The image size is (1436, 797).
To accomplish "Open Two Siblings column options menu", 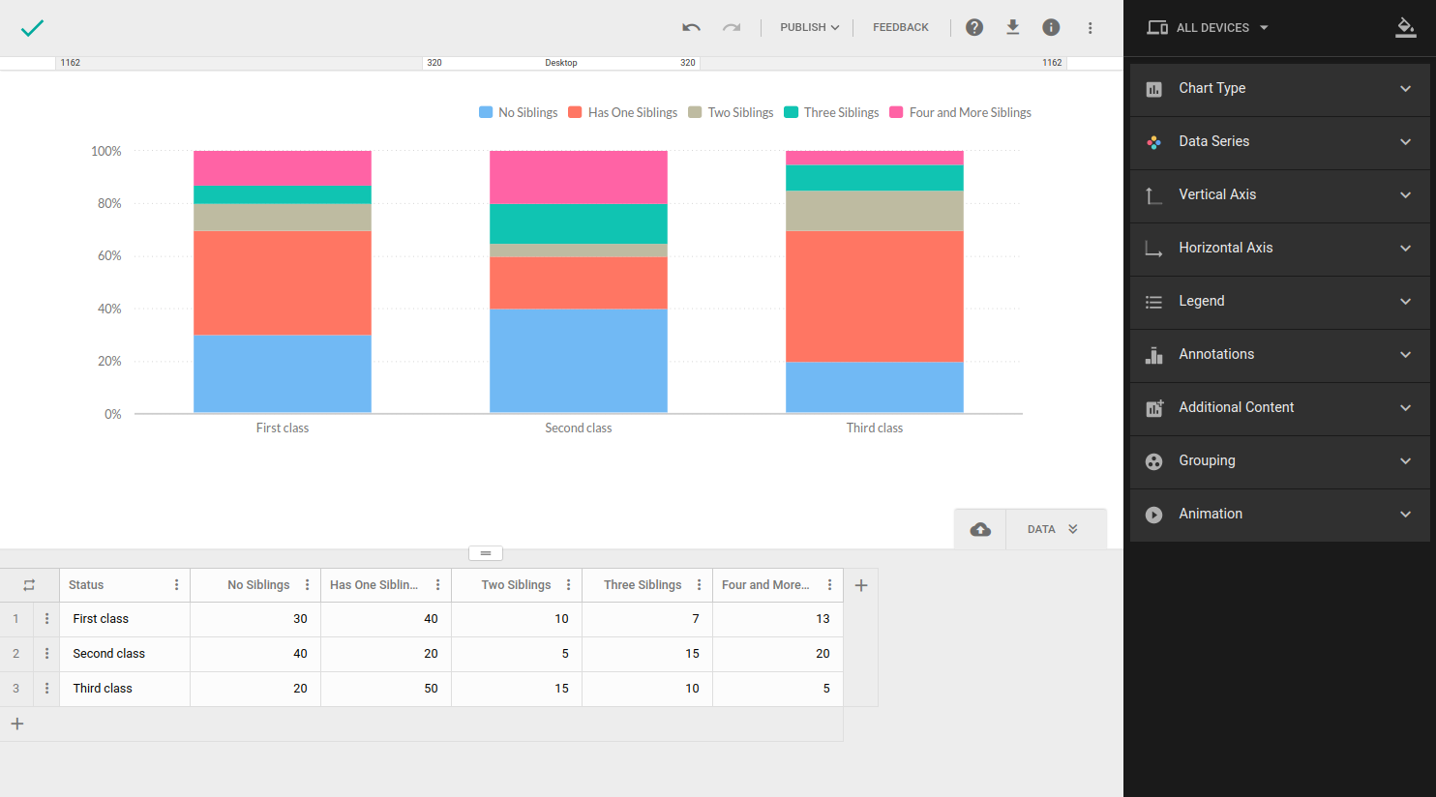I will click(x=568, y=585).
